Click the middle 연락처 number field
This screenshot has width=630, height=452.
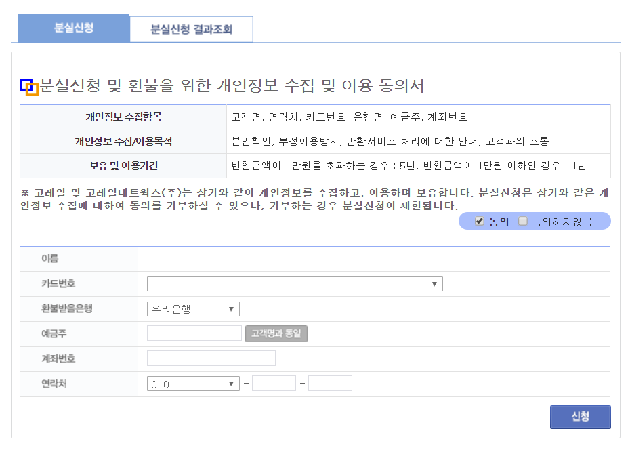(274, 384)
